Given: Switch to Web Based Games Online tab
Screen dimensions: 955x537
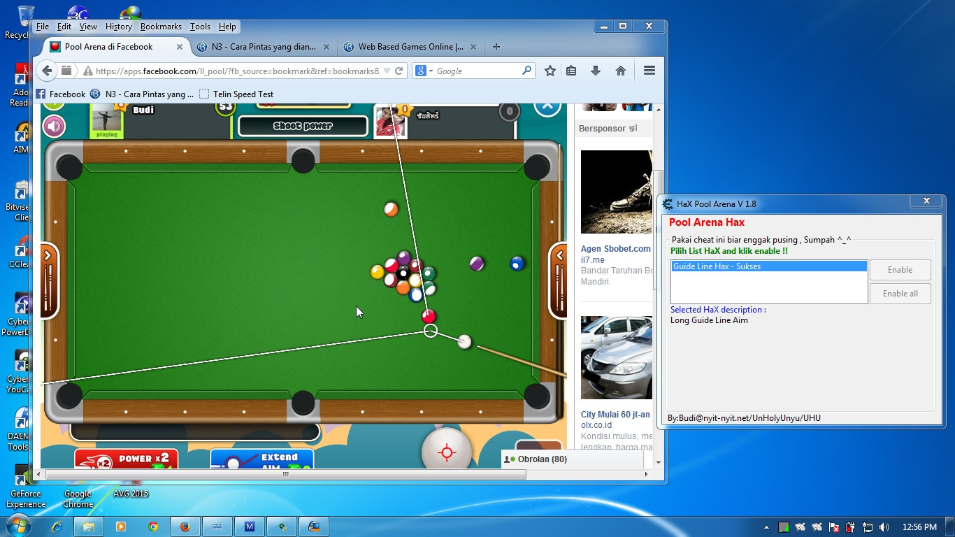Looking at the screenshot, I should pyautogui.click(x=410, y=47).
